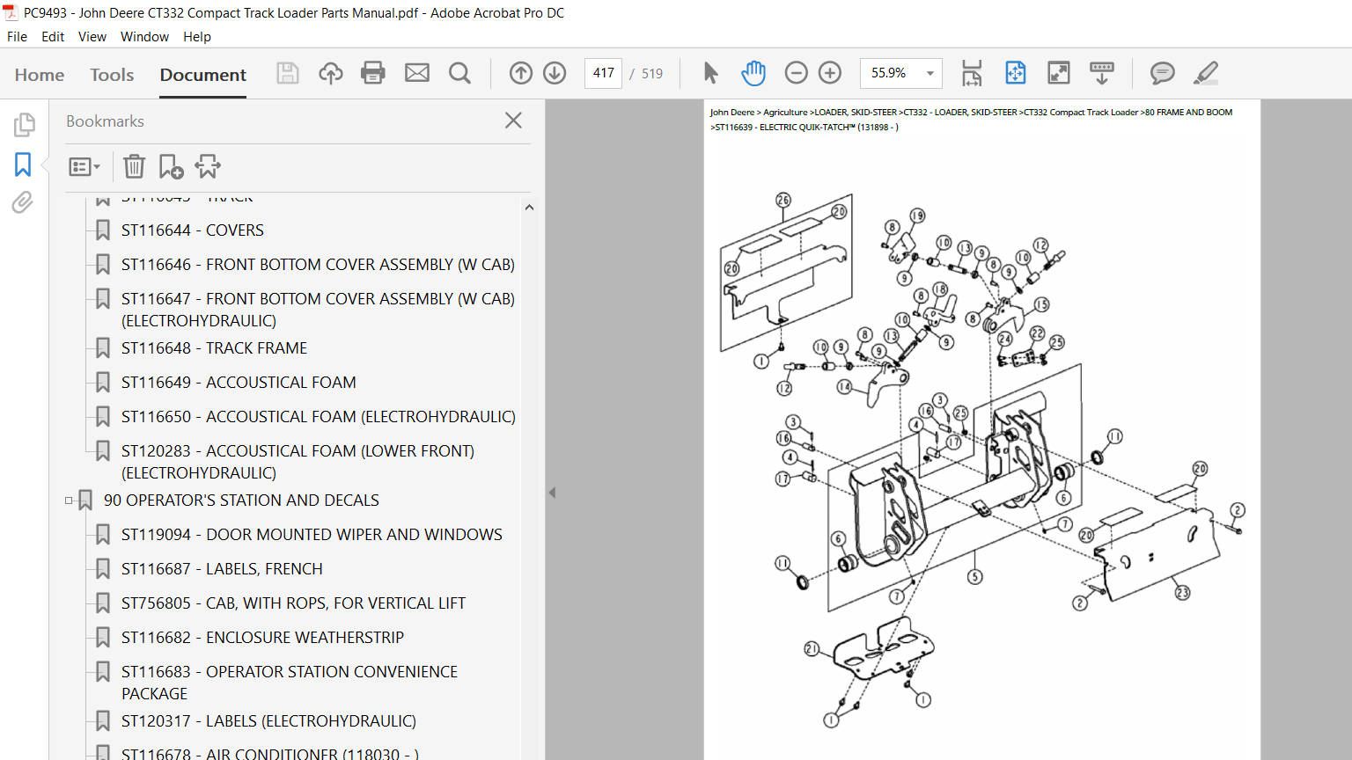Screen dimensions: 1352x760
Task: Toggle the Bookmarks panel icon
Action: click(23, 164)
